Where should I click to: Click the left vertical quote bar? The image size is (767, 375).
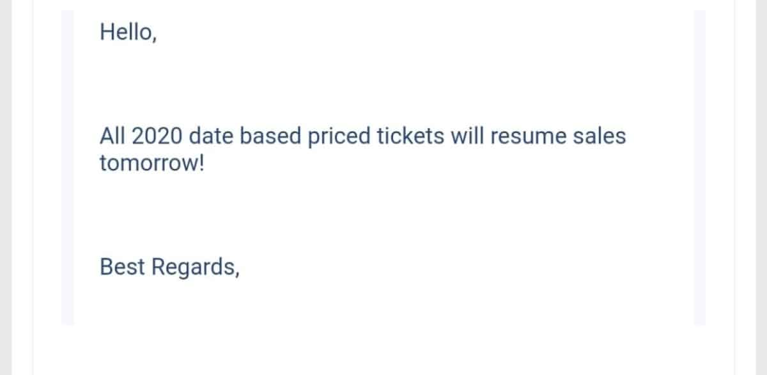click(x=67, y=167)
